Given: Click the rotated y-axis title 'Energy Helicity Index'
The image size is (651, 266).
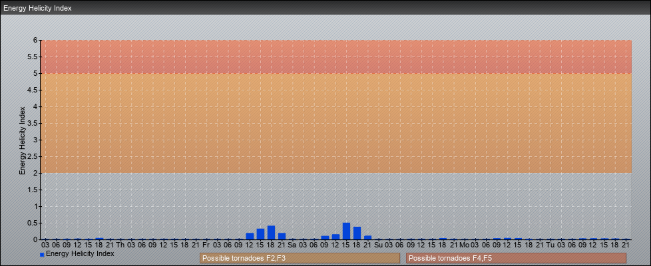Looking at the screenshot, I should [x=23, y=140].
